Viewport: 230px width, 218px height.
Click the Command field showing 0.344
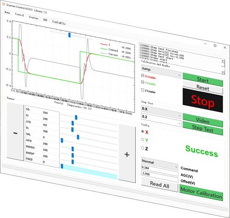coord(160,170)
